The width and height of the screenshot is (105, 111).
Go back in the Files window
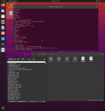(33, 54)
